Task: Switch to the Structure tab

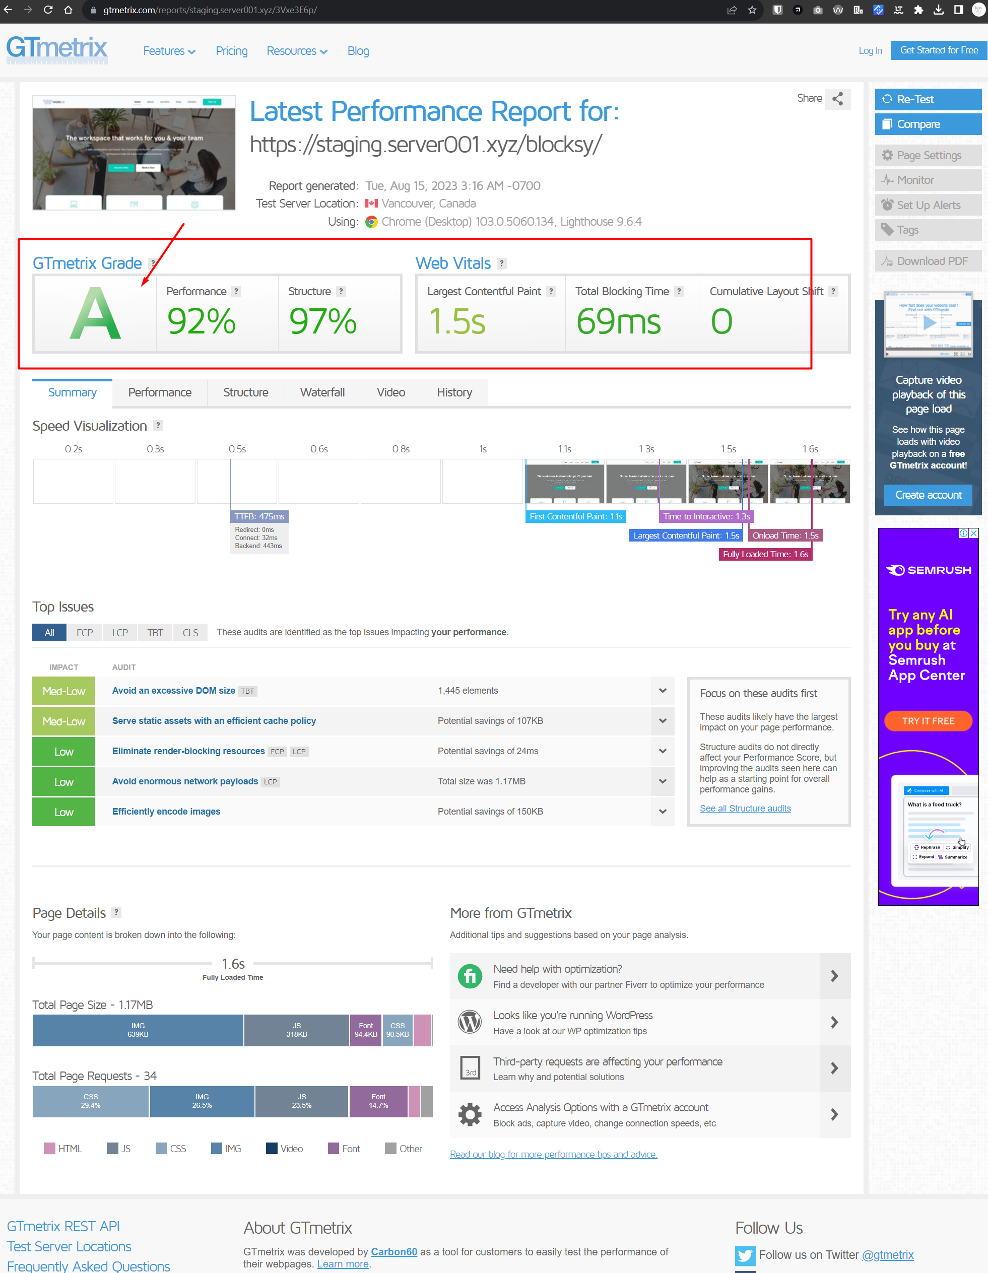Action: pos(245,393)
